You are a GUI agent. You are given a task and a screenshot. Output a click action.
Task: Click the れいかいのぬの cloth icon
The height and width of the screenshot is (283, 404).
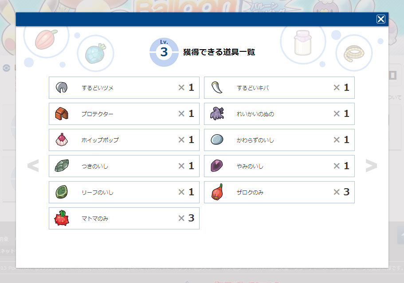tap(217, 114)
